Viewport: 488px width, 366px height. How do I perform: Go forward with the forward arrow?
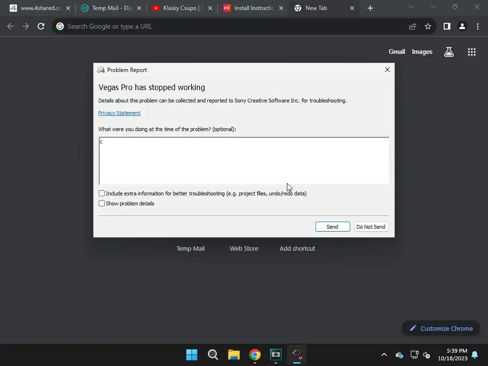click(26, 27)
